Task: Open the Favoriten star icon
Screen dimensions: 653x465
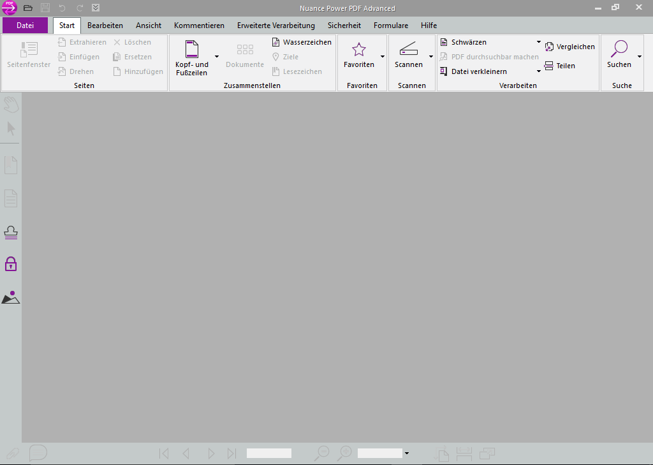Action: tap(359, 50)
